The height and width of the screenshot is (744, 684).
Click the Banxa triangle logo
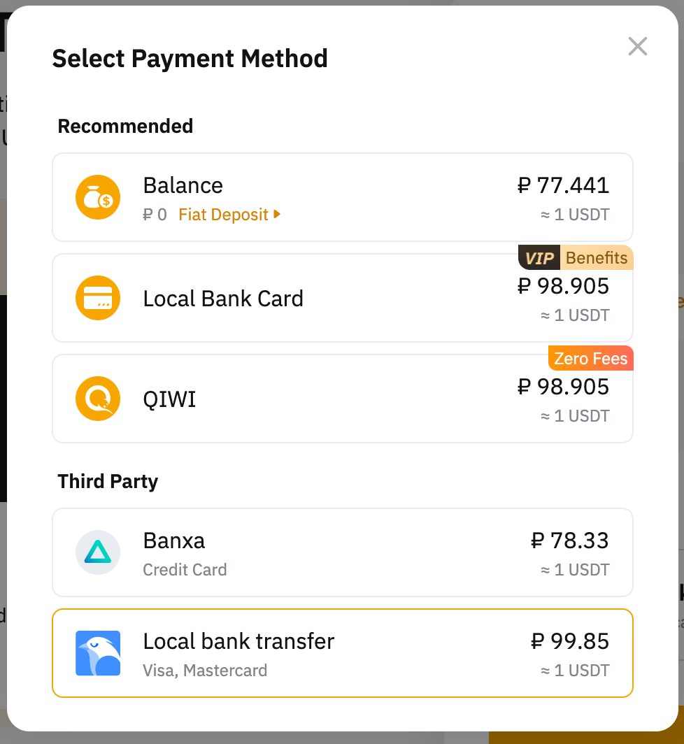tap(98, 552)
